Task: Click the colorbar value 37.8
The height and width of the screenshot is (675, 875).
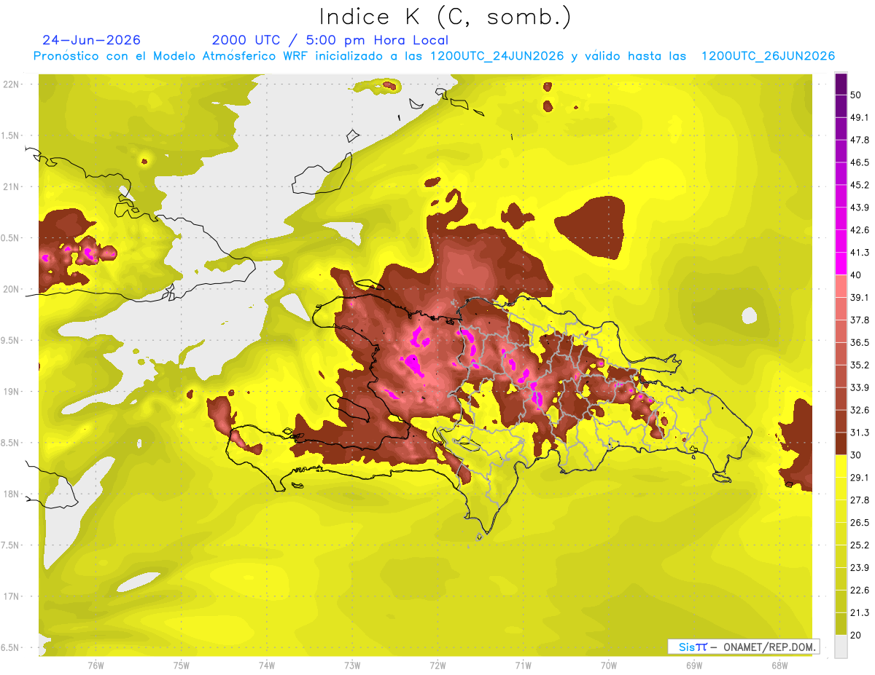Action: [860, 320]
